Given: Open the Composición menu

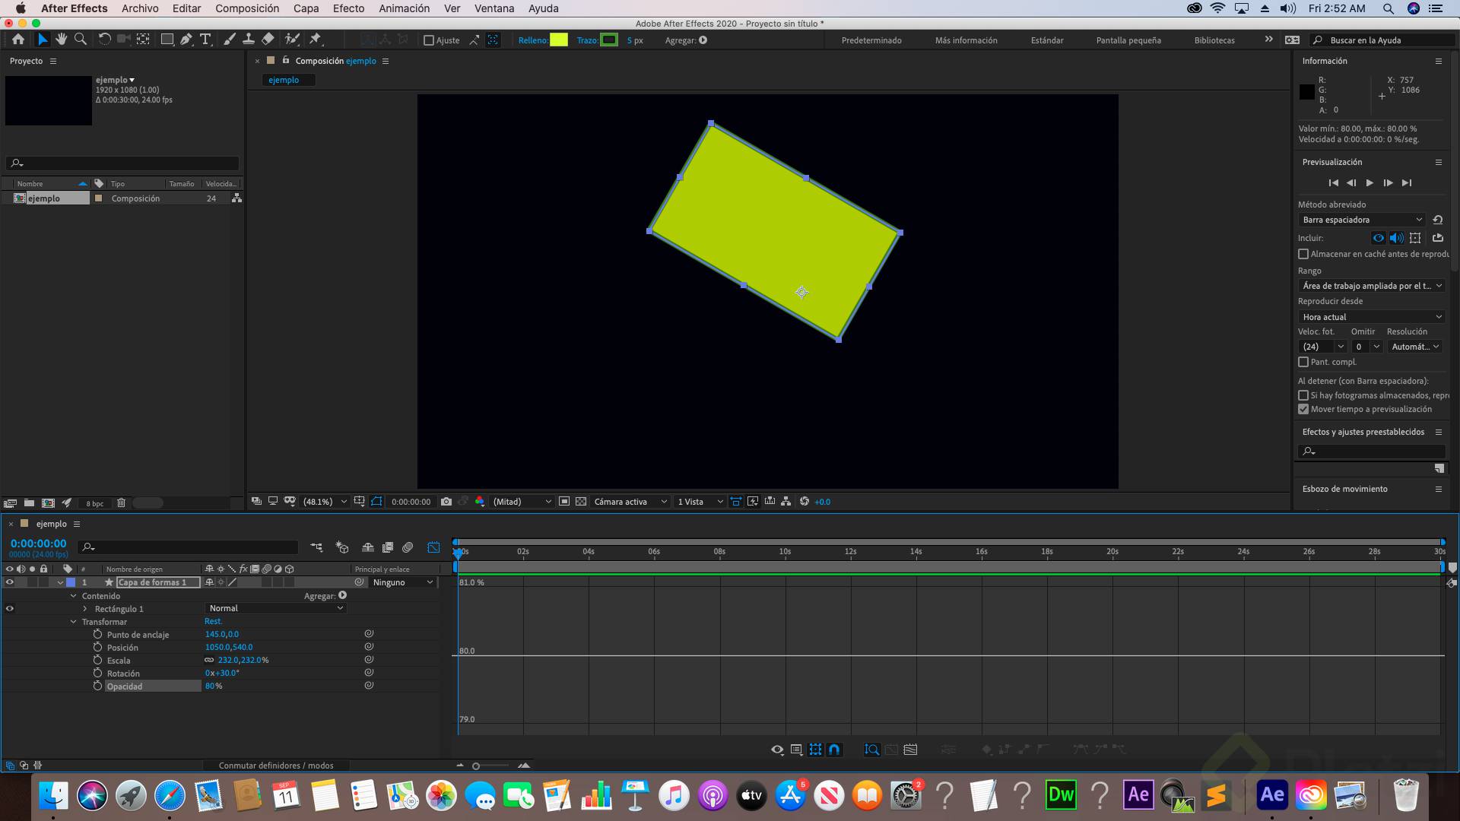Looking at the screenshot, I should coord(246,8).
